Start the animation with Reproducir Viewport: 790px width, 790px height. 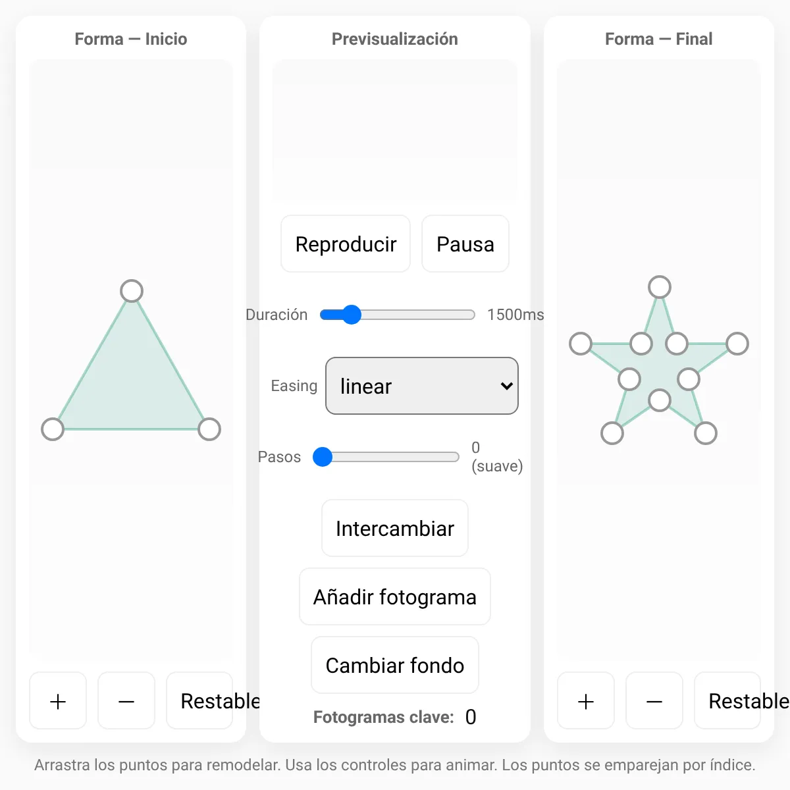pos(346,244)
